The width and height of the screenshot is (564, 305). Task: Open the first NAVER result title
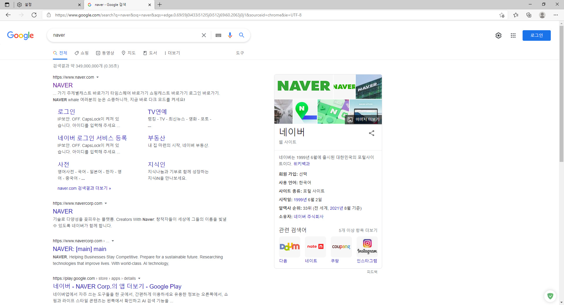(63, 85)
